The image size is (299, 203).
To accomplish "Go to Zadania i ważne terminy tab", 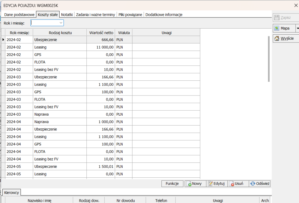I will [x=95, y=15].
